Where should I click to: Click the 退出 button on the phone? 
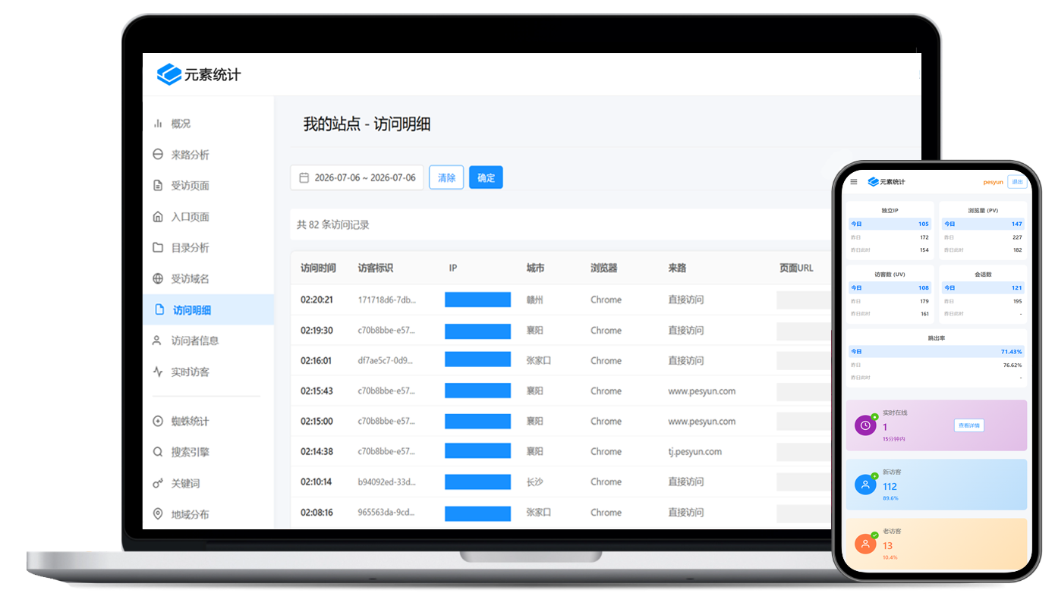coord(1017,182)
